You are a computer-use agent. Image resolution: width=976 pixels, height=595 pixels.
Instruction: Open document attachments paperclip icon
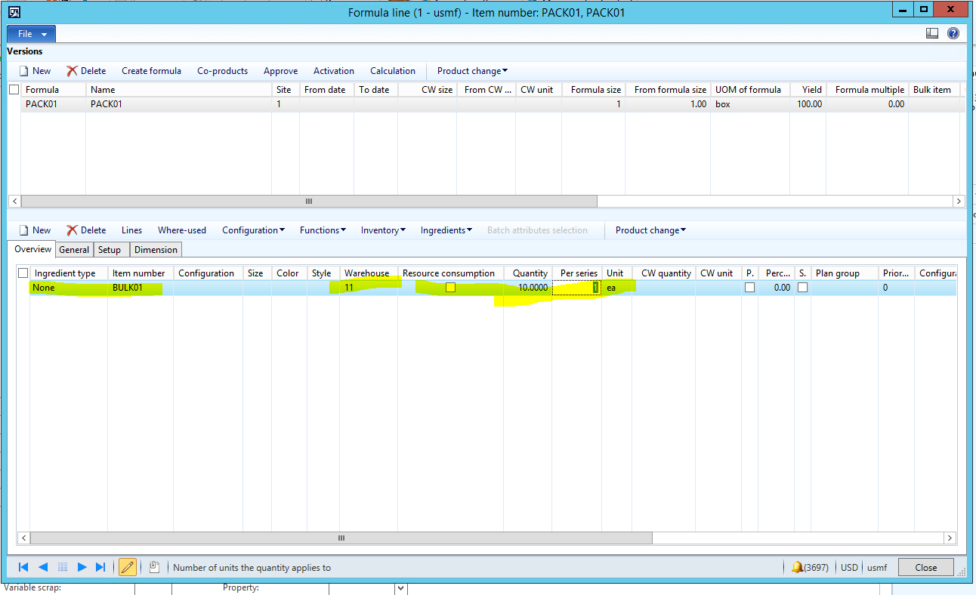click(153, 567)
